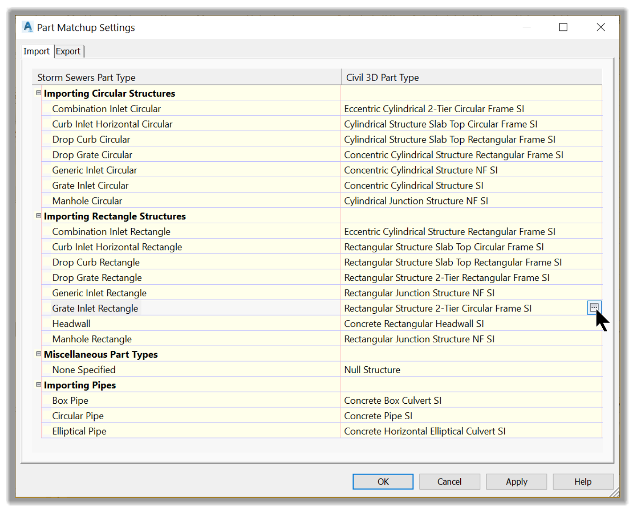Collapse Miscellaneous Part Types group
Image resolution: width=636 pixels, height=513 pixels.
pos(39,354)
